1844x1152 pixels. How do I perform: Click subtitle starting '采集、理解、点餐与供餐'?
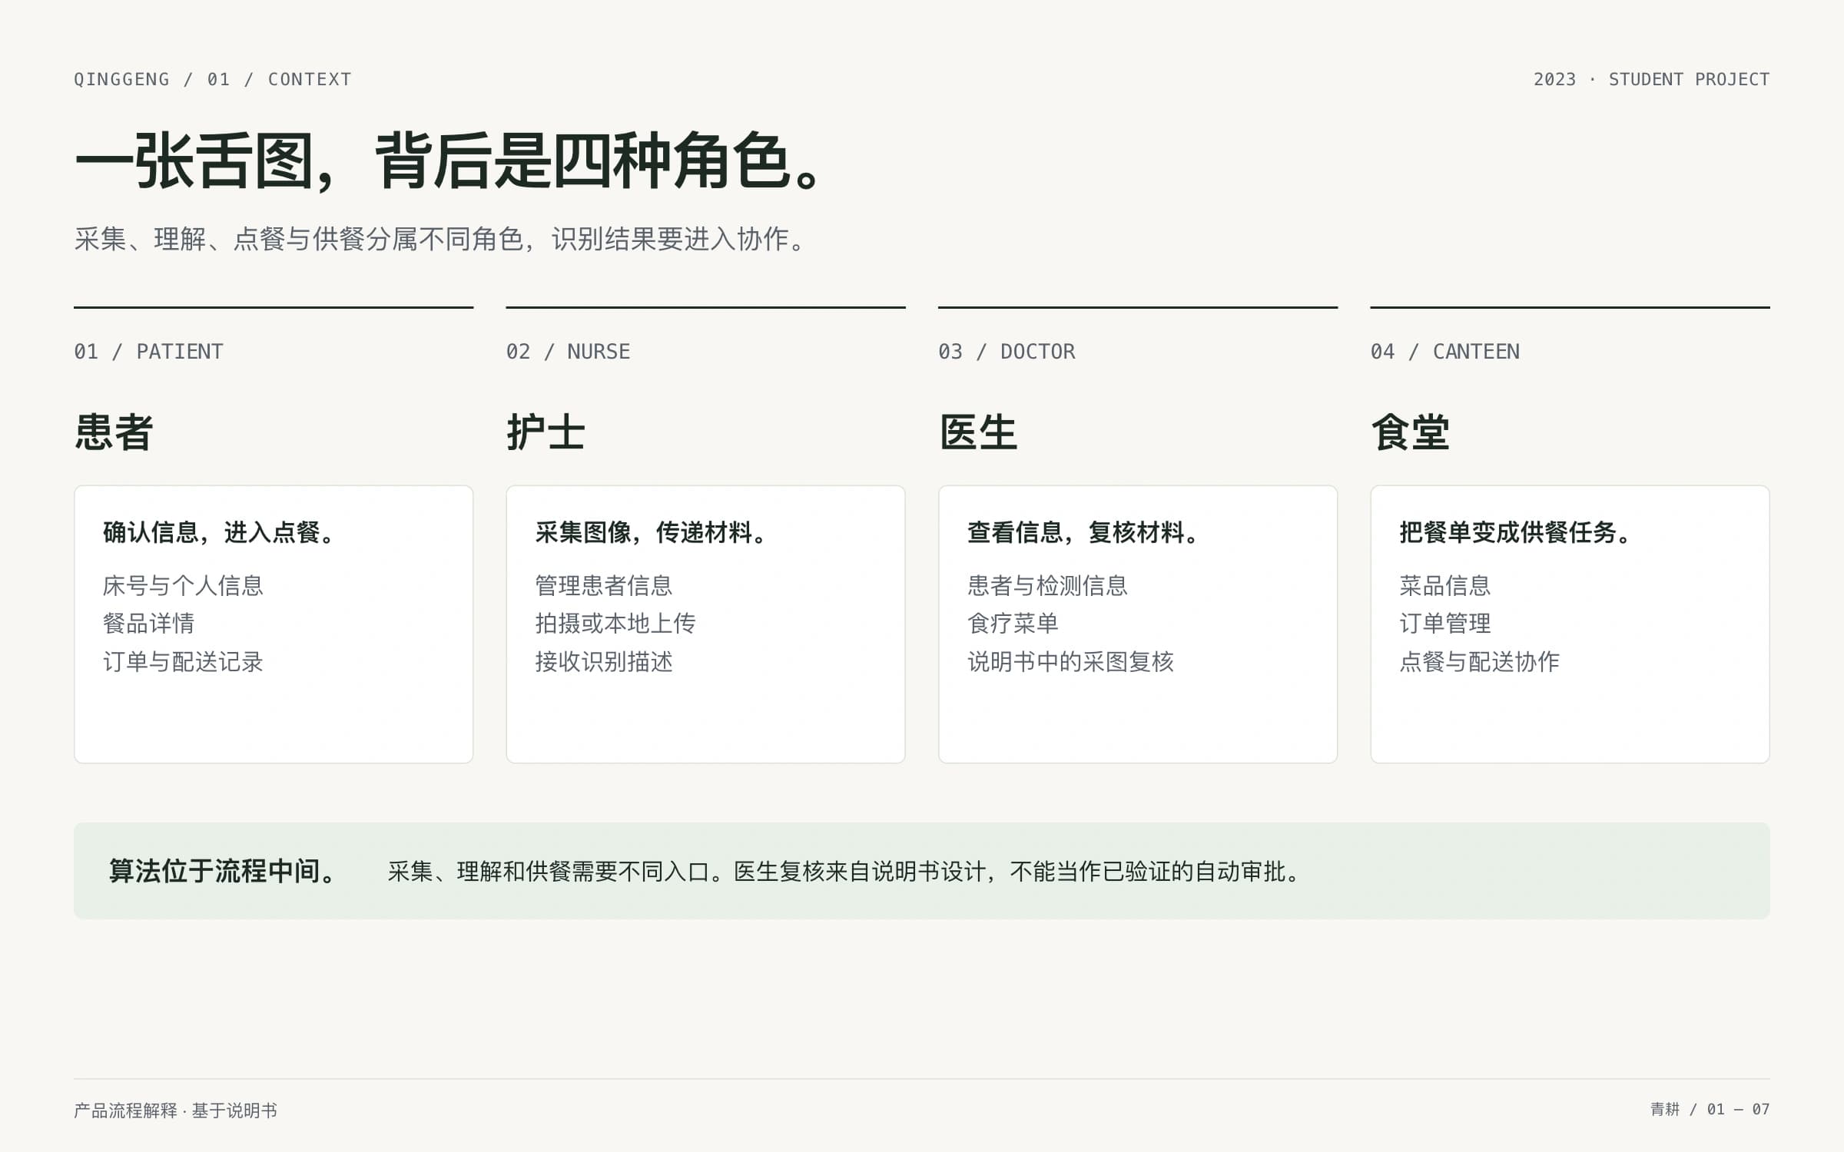coord(441,239)
